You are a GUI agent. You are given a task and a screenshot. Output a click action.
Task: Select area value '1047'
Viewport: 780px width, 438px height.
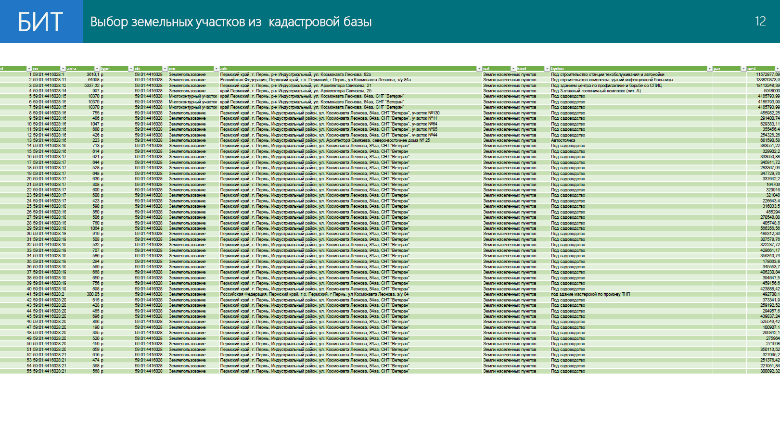tap(95, 124)
